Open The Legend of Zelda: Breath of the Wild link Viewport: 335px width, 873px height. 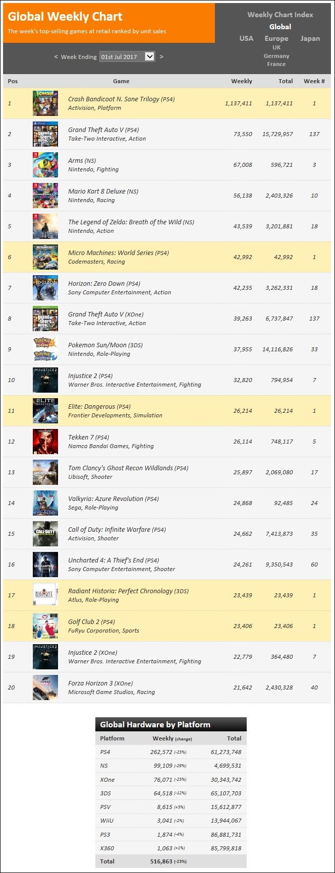pos(131,222)
